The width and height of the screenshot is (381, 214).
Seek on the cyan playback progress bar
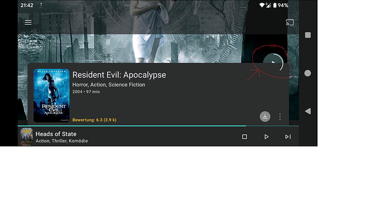[158, 126]
